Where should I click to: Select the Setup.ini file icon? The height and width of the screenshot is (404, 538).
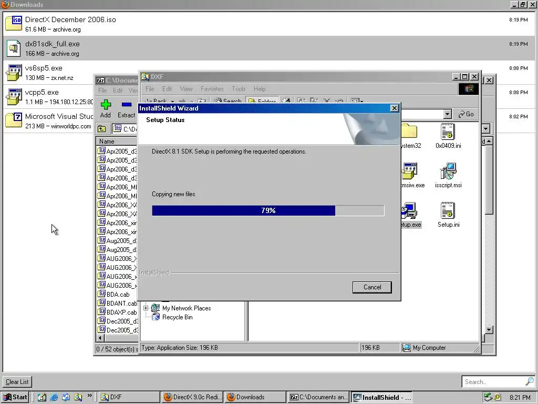tap(448, 210)
